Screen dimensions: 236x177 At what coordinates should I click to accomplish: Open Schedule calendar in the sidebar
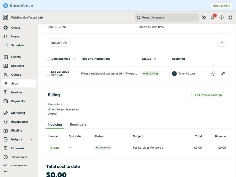[x=19, y=45]
